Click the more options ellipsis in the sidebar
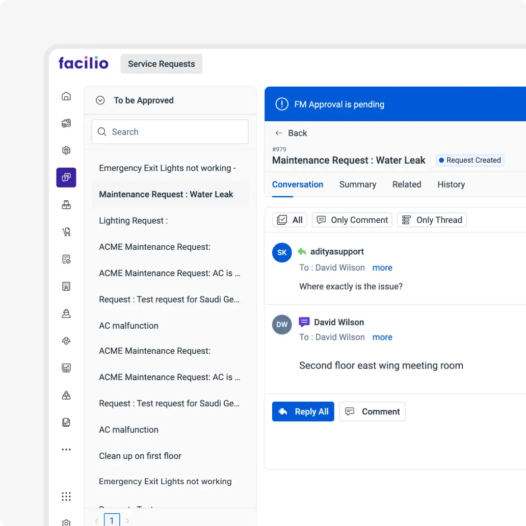 click(66, 450)
